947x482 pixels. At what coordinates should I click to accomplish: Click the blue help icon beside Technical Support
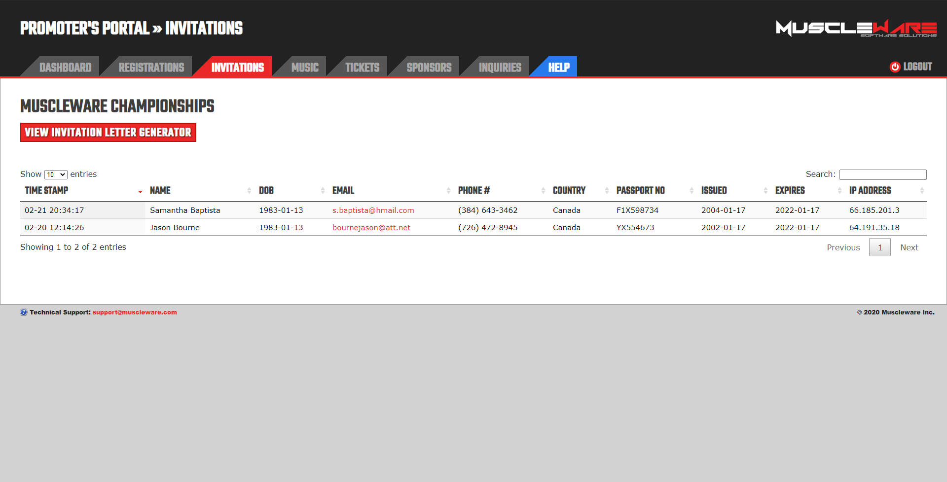tap(24, 312)
